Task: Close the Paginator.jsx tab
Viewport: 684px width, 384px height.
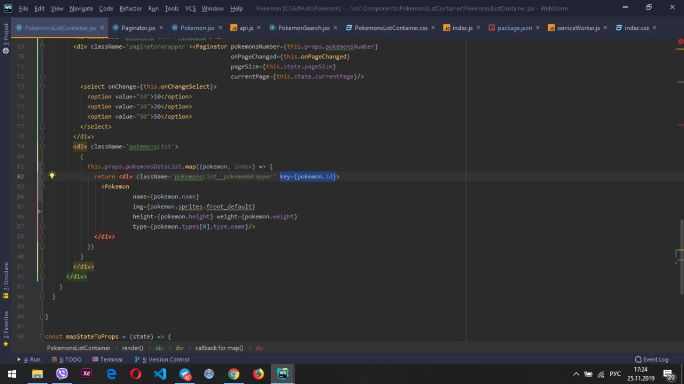Action: click(161, 28)
